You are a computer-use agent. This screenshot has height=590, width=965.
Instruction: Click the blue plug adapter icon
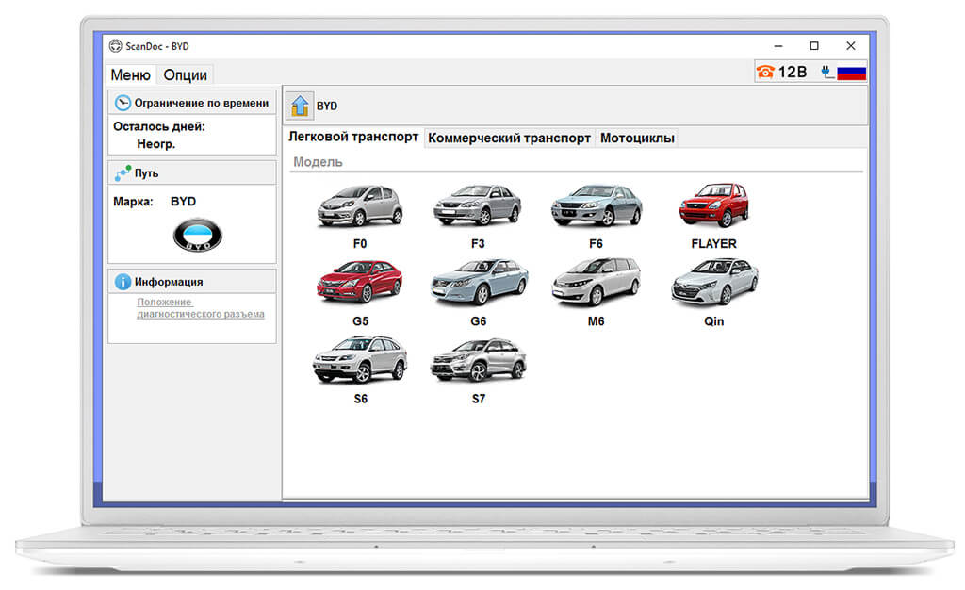coord(827,73)
